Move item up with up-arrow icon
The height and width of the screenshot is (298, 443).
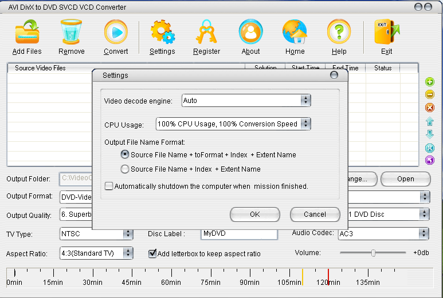coord(430,121)
